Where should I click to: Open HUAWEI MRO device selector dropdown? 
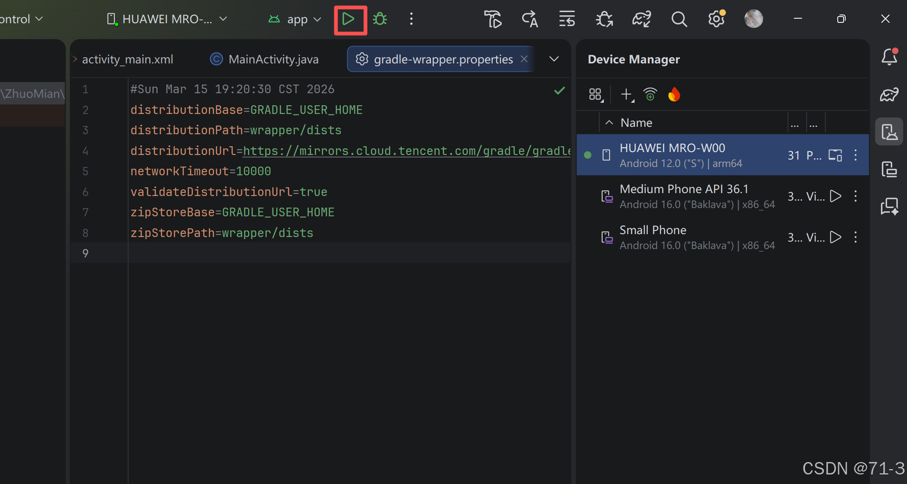click(167, 19)
